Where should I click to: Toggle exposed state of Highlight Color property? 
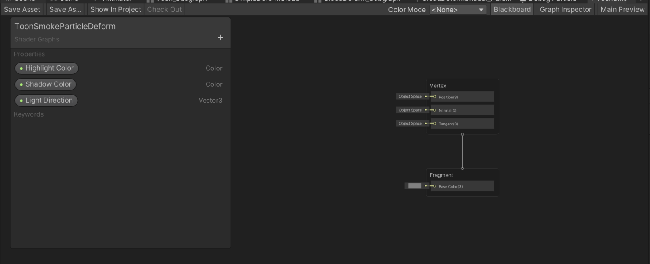click(22, 68)
